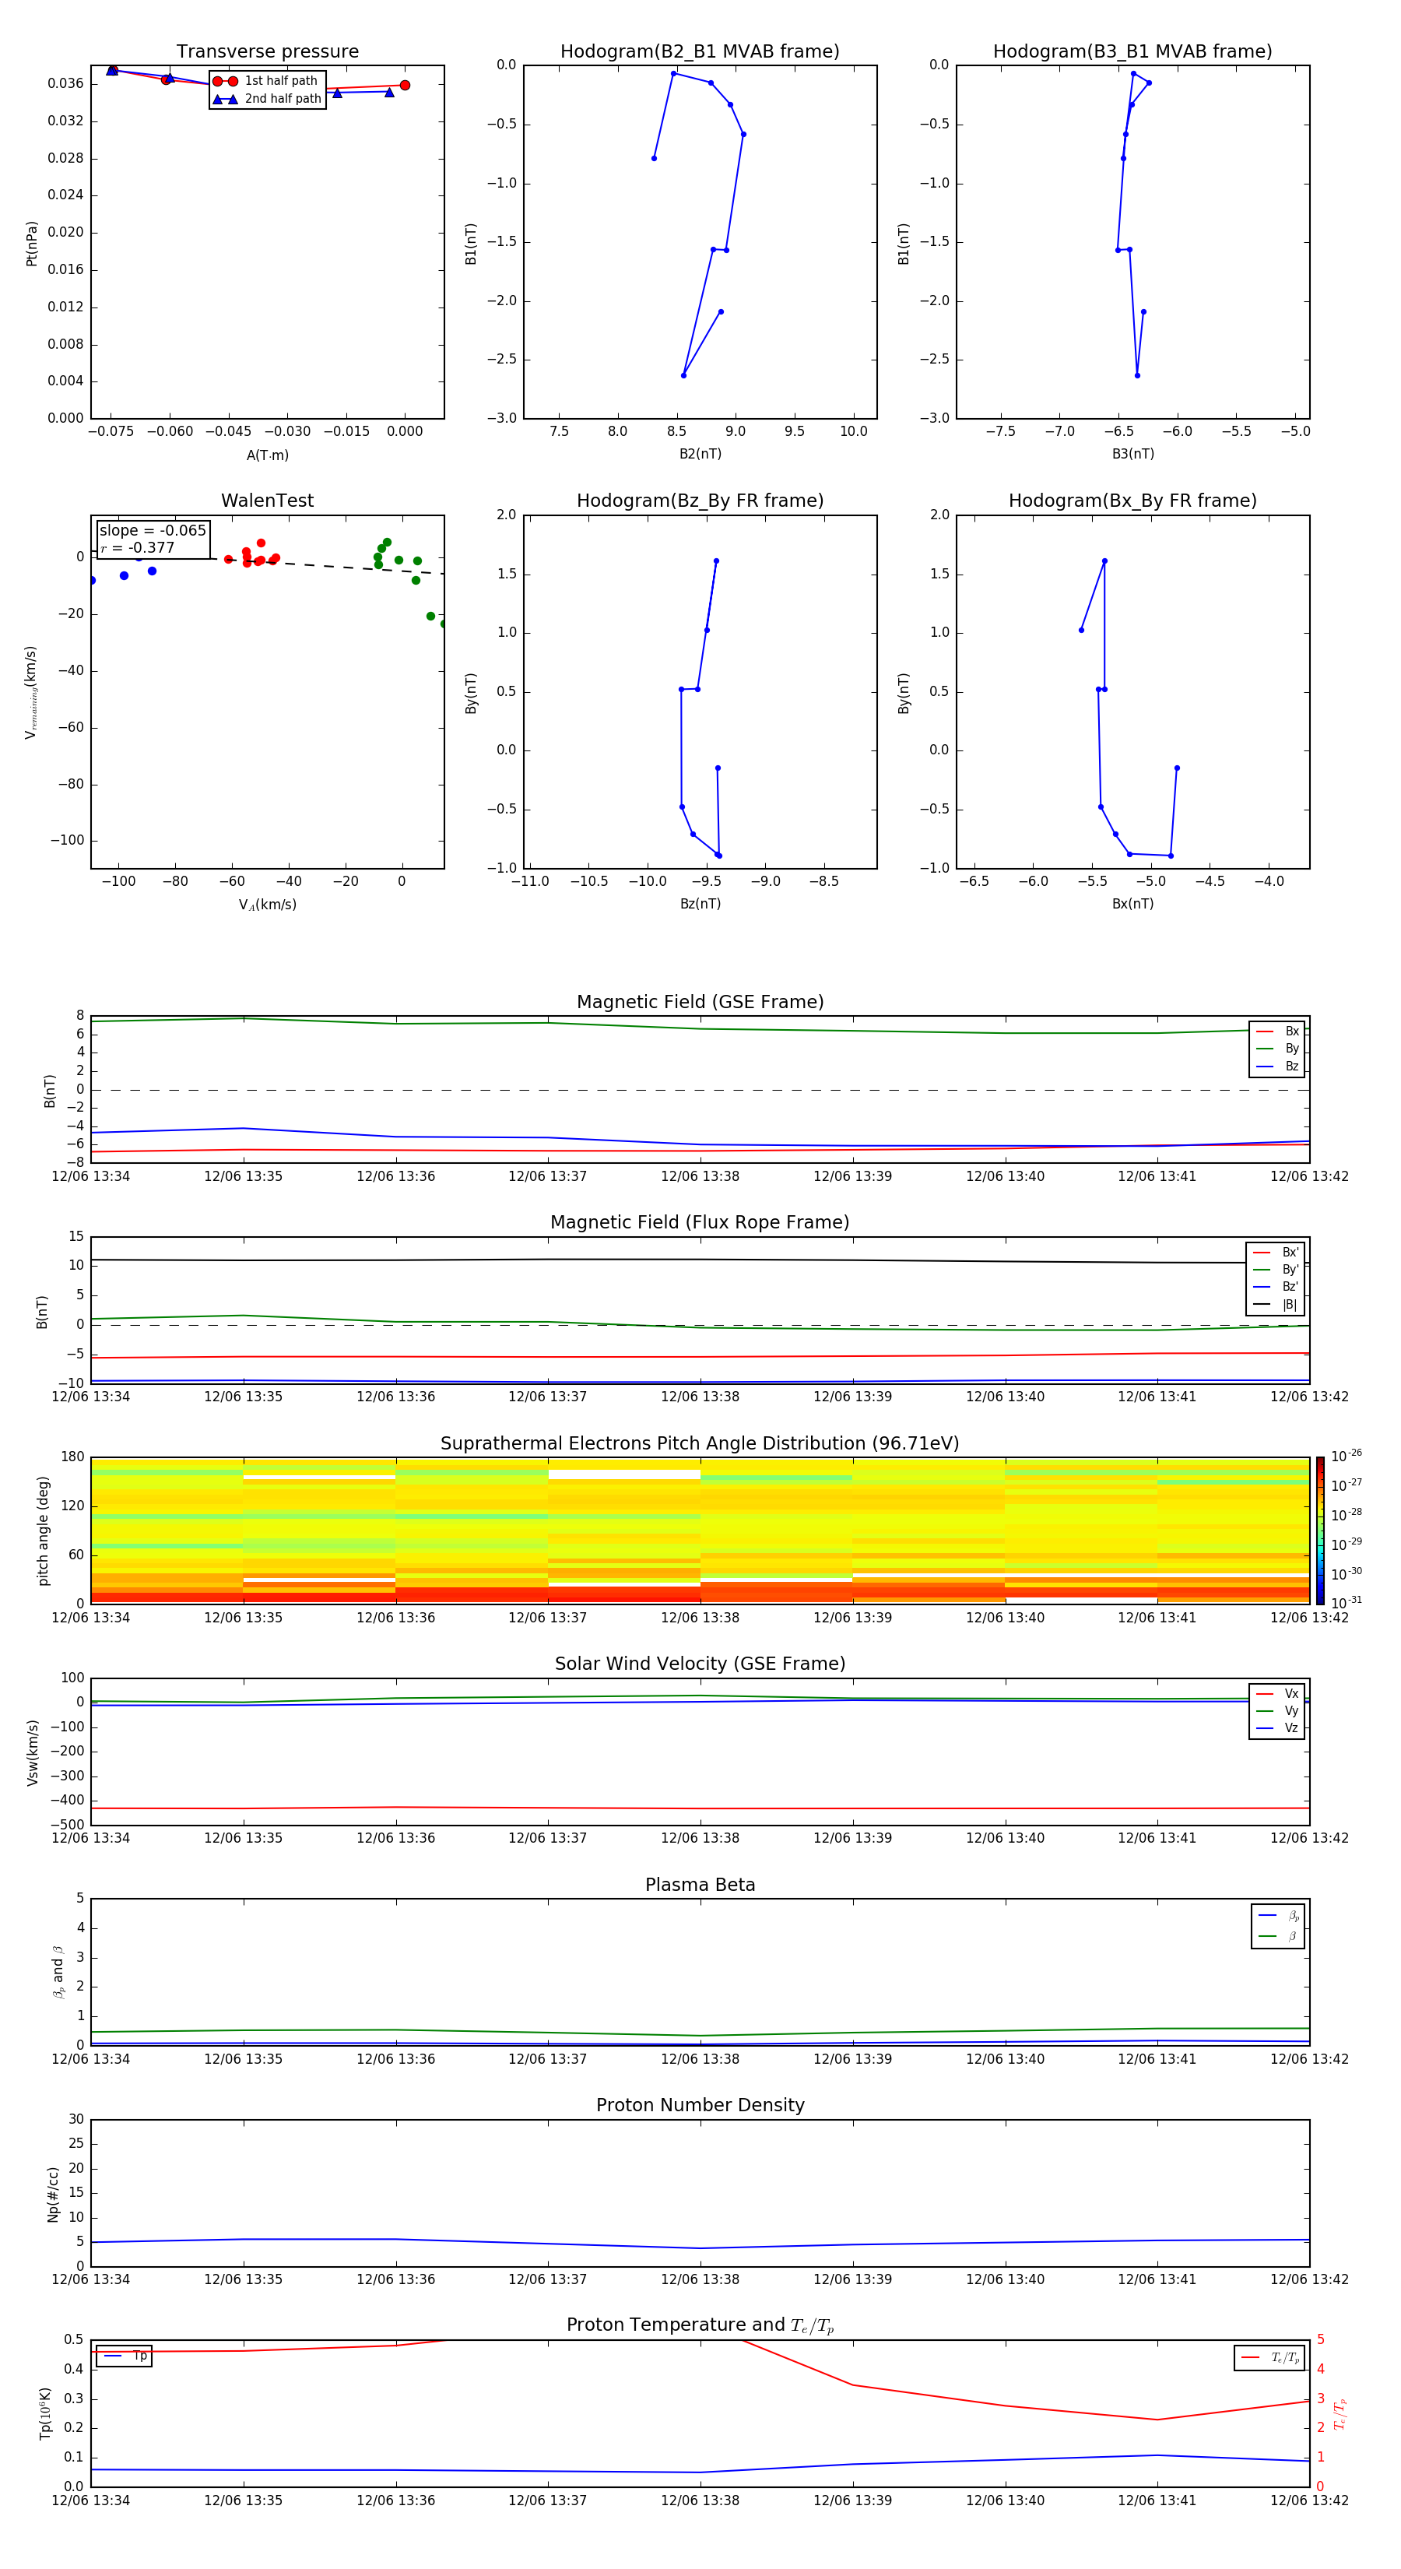Click the 'Magnetic Field (Flux Rope Frame)' title
The width and height of the screenshot is (1401, 2569).
700,1223
